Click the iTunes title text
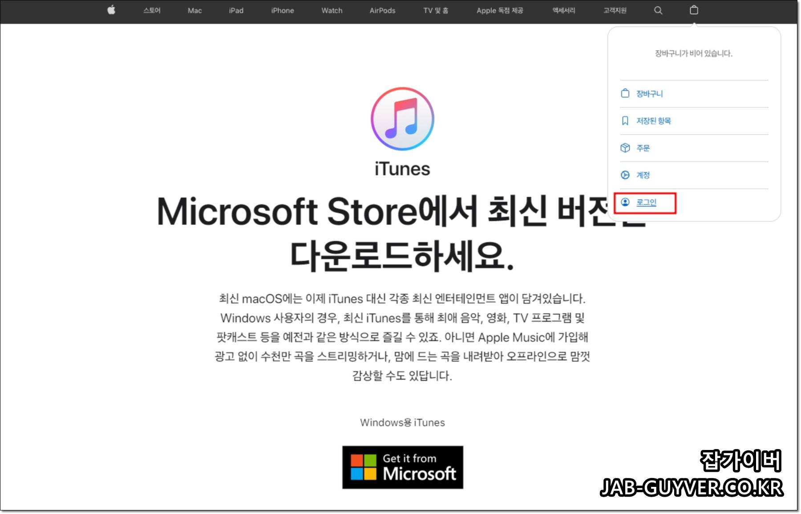This screenshot has height=514, width=801. tap(402, 169)
